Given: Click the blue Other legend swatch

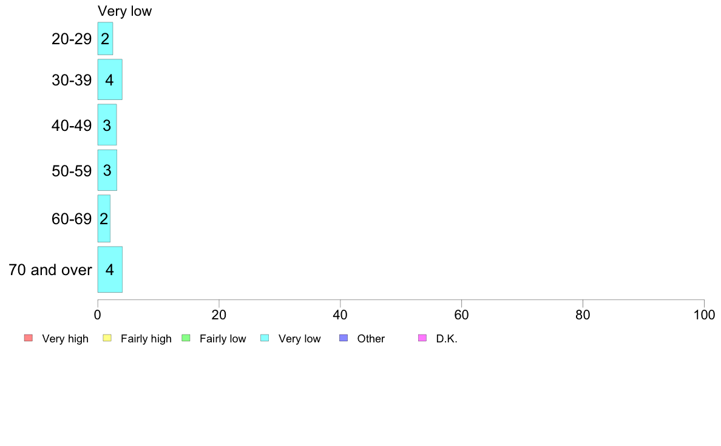Looking at the screenshot, I should (x=344, y=338).
